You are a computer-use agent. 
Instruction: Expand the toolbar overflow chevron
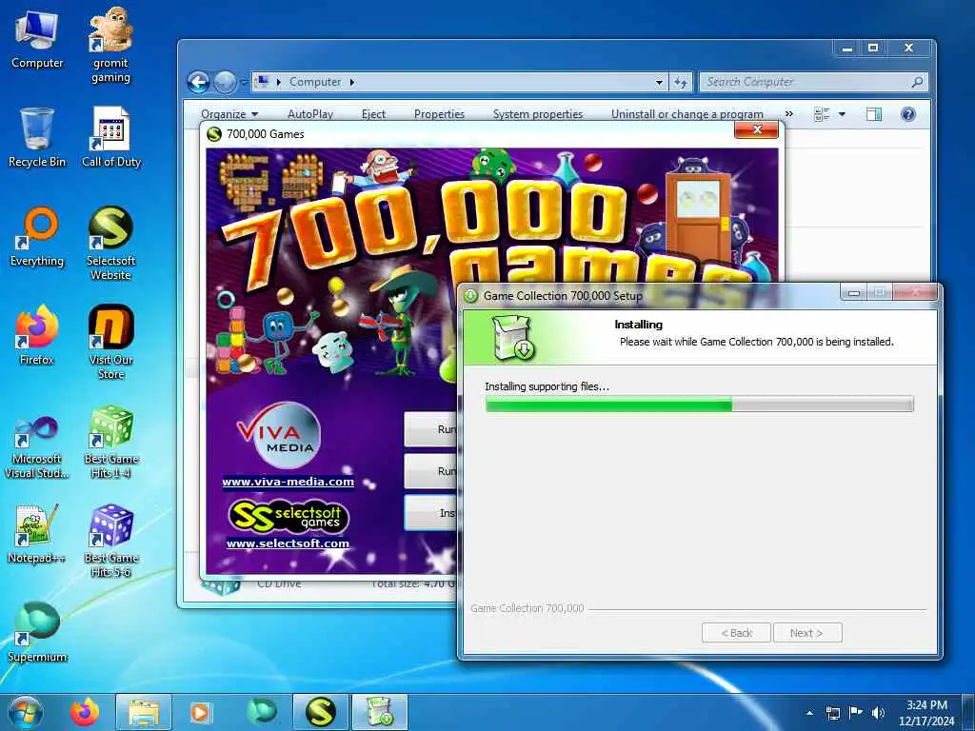click(789, 114)
